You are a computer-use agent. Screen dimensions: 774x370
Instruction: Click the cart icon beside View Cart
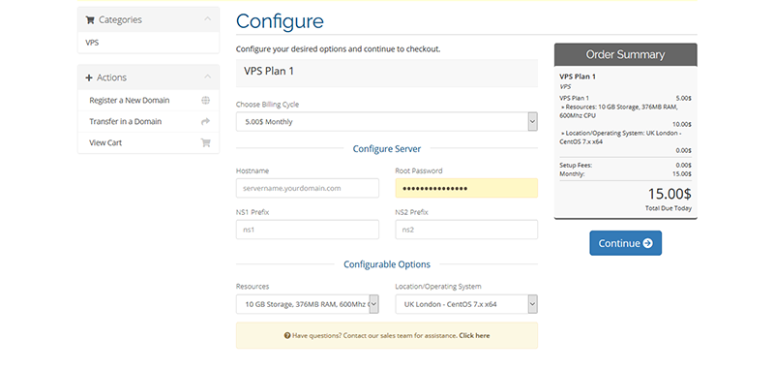pyautogui.click(x=206, y=142)
